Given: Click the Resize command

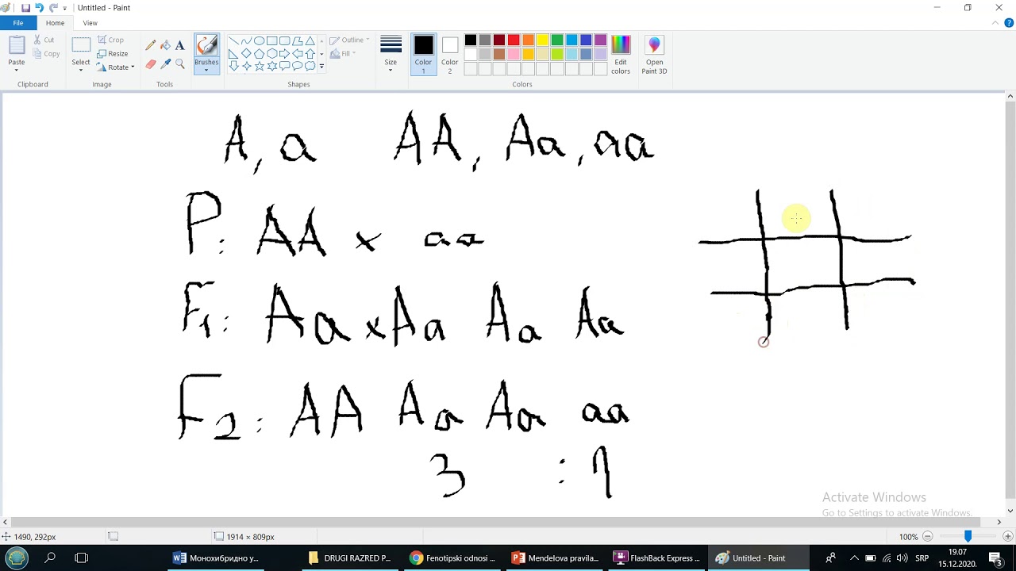Looking at the screenshot, I should point(113,54).
